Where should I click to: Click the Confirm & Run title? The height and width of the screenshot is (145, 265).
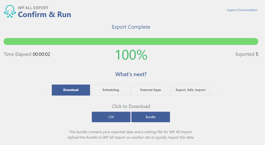pyautogui.click(x=45, y=15)
